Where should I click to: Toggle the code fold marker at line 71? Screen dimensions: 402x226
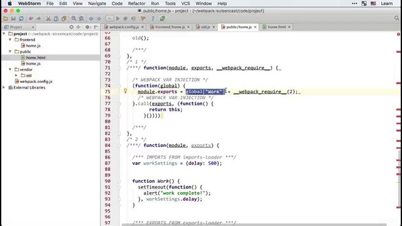click(x=119, y=68)
